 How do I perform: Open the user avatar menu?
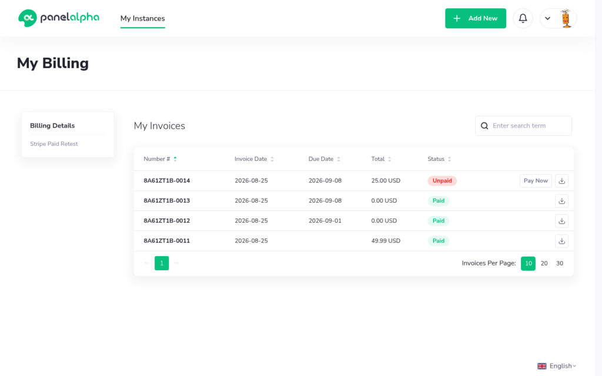click(566, 18)
